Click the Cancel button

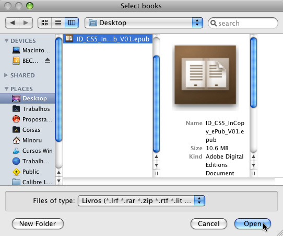click(209, 223)
